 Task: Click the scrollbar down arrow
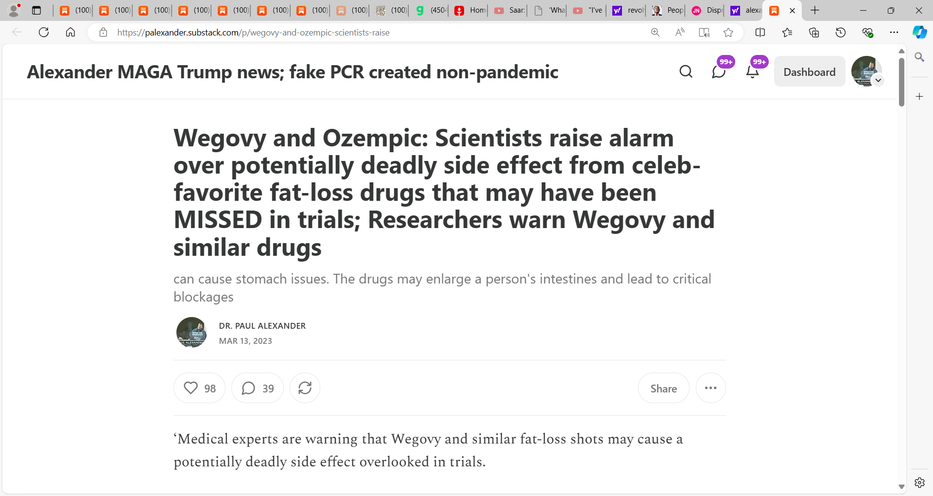(901, 486)
